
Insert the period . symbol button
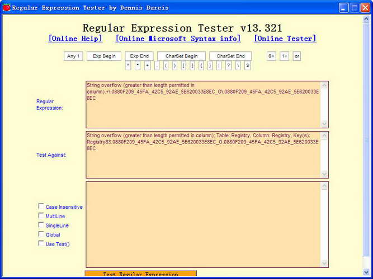pyautogui.click(x=157, y=65)
